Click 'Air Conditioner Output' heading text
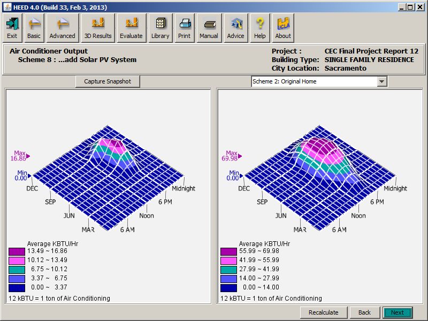 click(x=49, y=51)
